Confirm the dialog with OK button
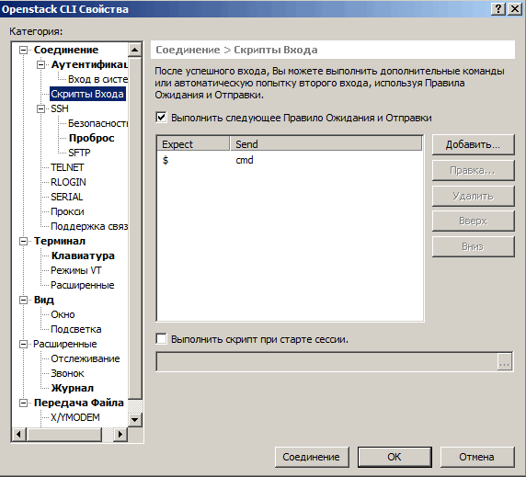Viewport: 526px width, 477px height. tap(394, 457)
